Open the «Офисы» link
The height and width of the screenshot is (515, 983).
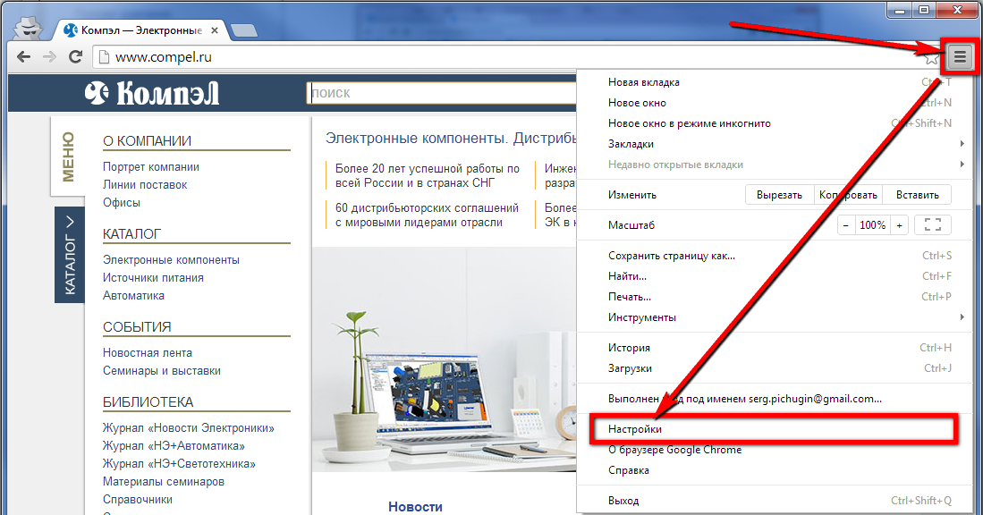[x=122, y=202]
